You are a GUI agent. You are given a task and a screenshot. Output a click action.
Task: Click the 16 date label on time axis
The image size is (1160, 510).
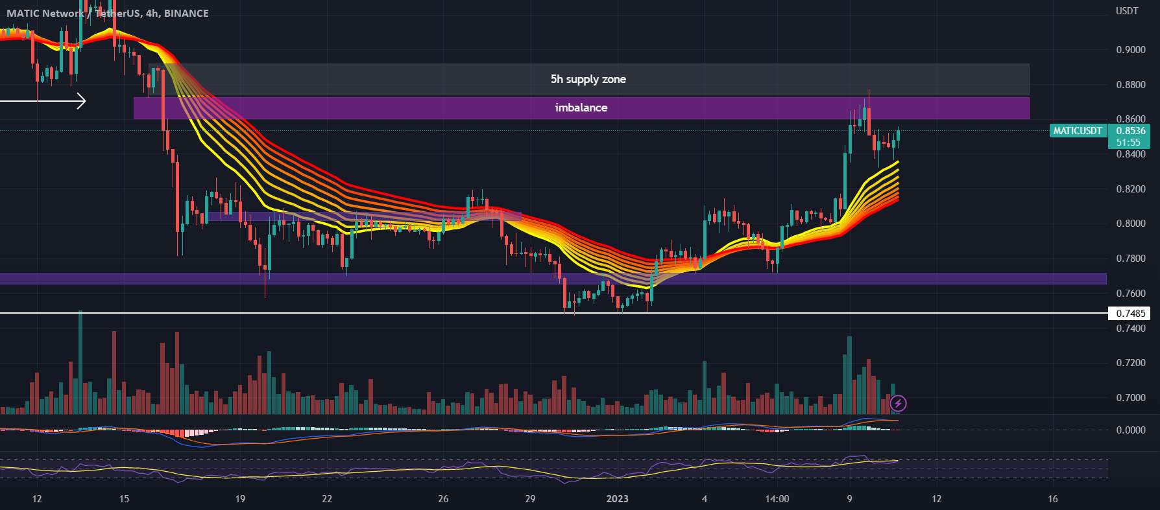(x=1053, y=499)
